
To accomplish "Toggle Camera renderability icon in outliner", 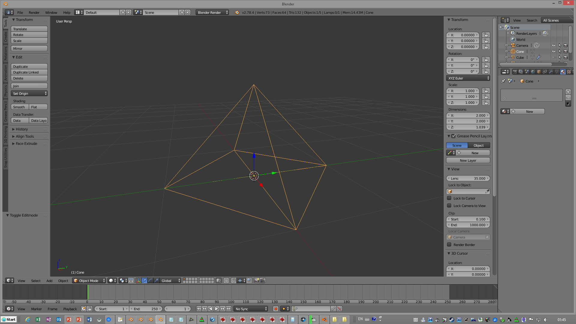I will click(566, 45).
